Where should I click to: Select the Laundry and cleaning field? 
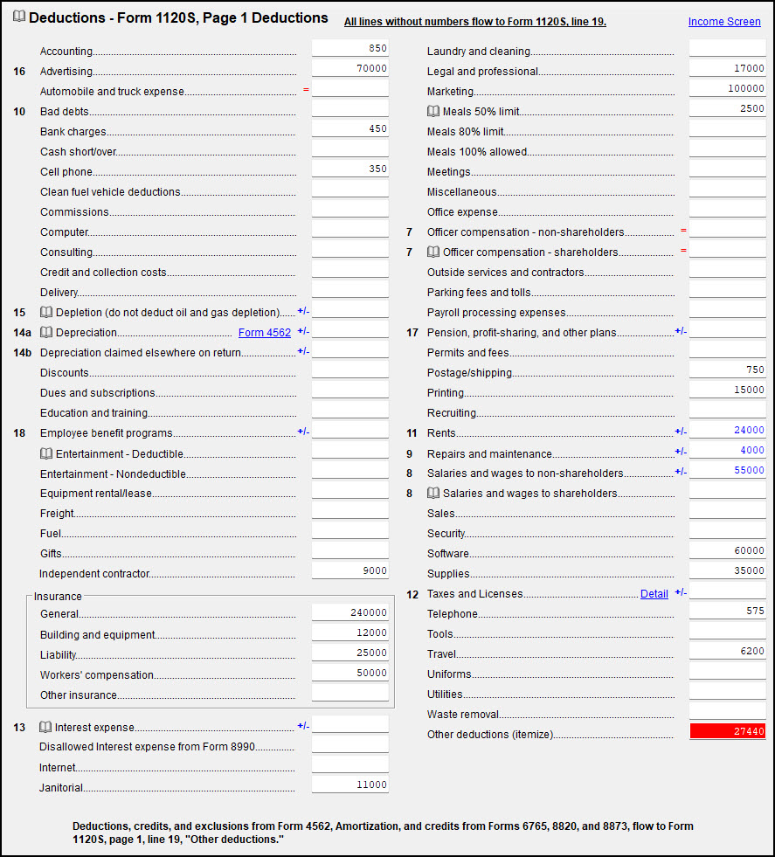[x=728, y=48]
